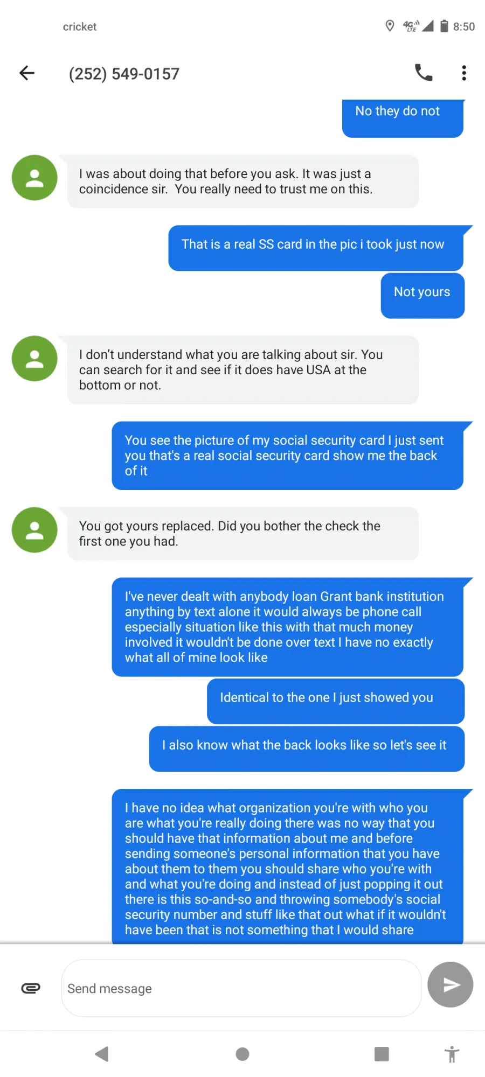485x1077 pixels.
Task: Tap the (252) 549-0157 contact title
Action: point(124,74)
